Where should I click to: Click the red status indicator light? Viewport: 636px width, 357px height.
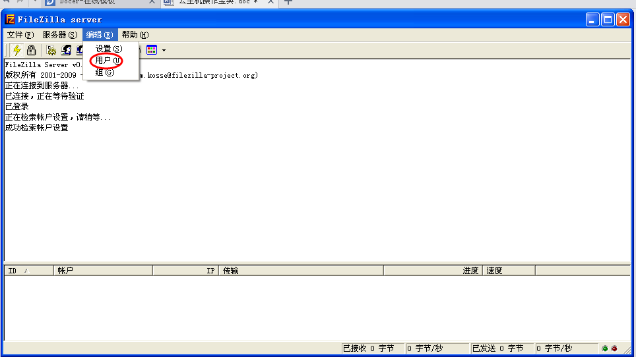(614, 348)
